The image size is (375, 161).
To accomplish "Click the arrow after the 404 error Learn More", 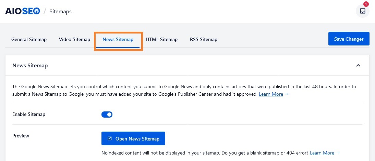I will pos(338,153).
